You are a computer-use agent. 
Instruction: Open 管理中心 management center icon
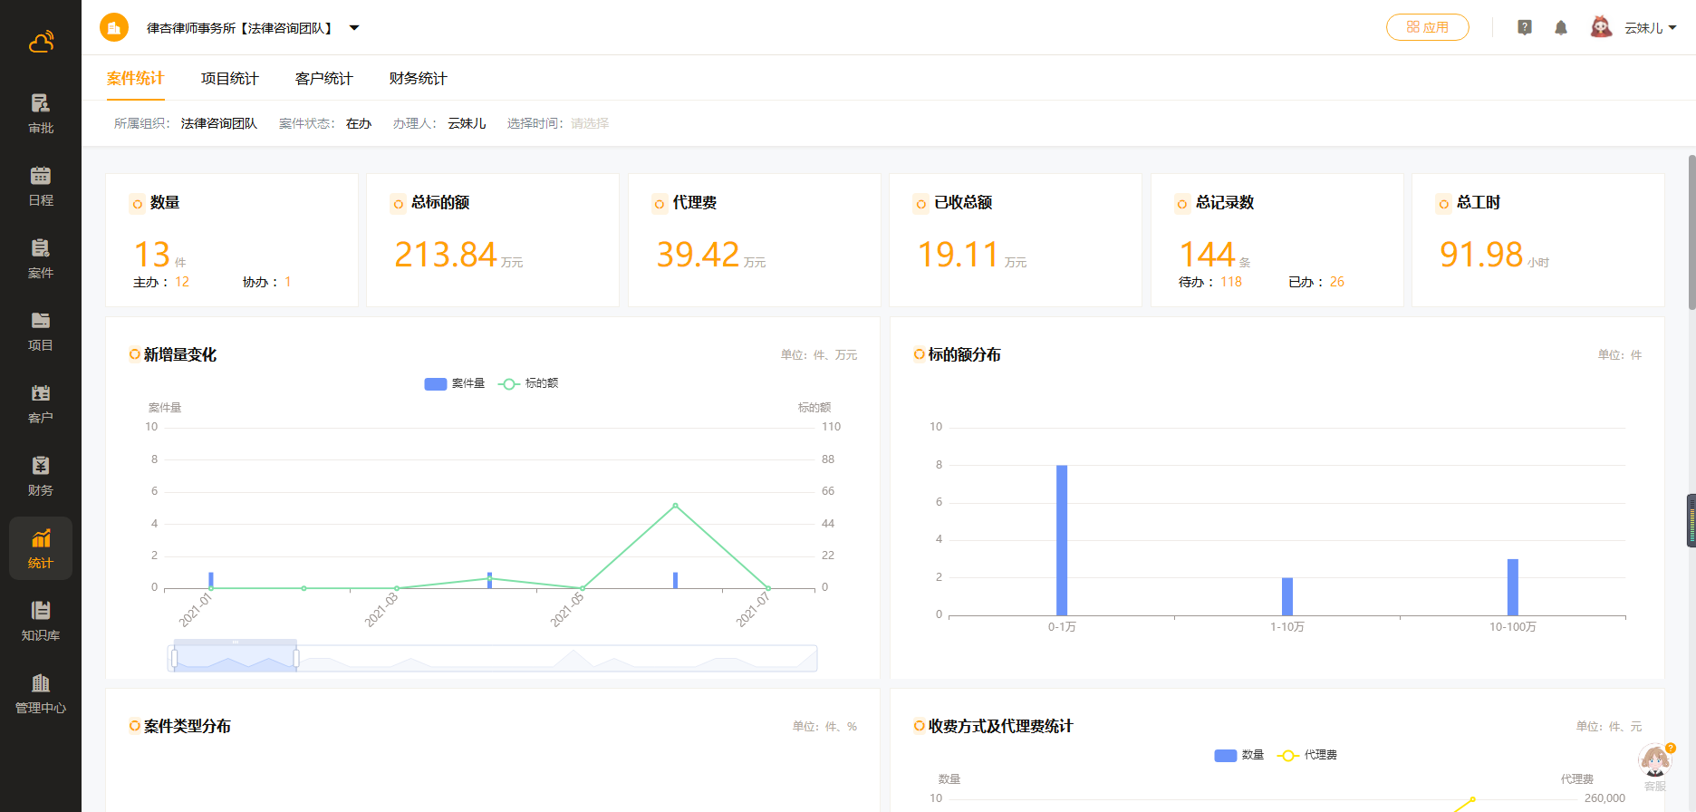pos(41,693)
